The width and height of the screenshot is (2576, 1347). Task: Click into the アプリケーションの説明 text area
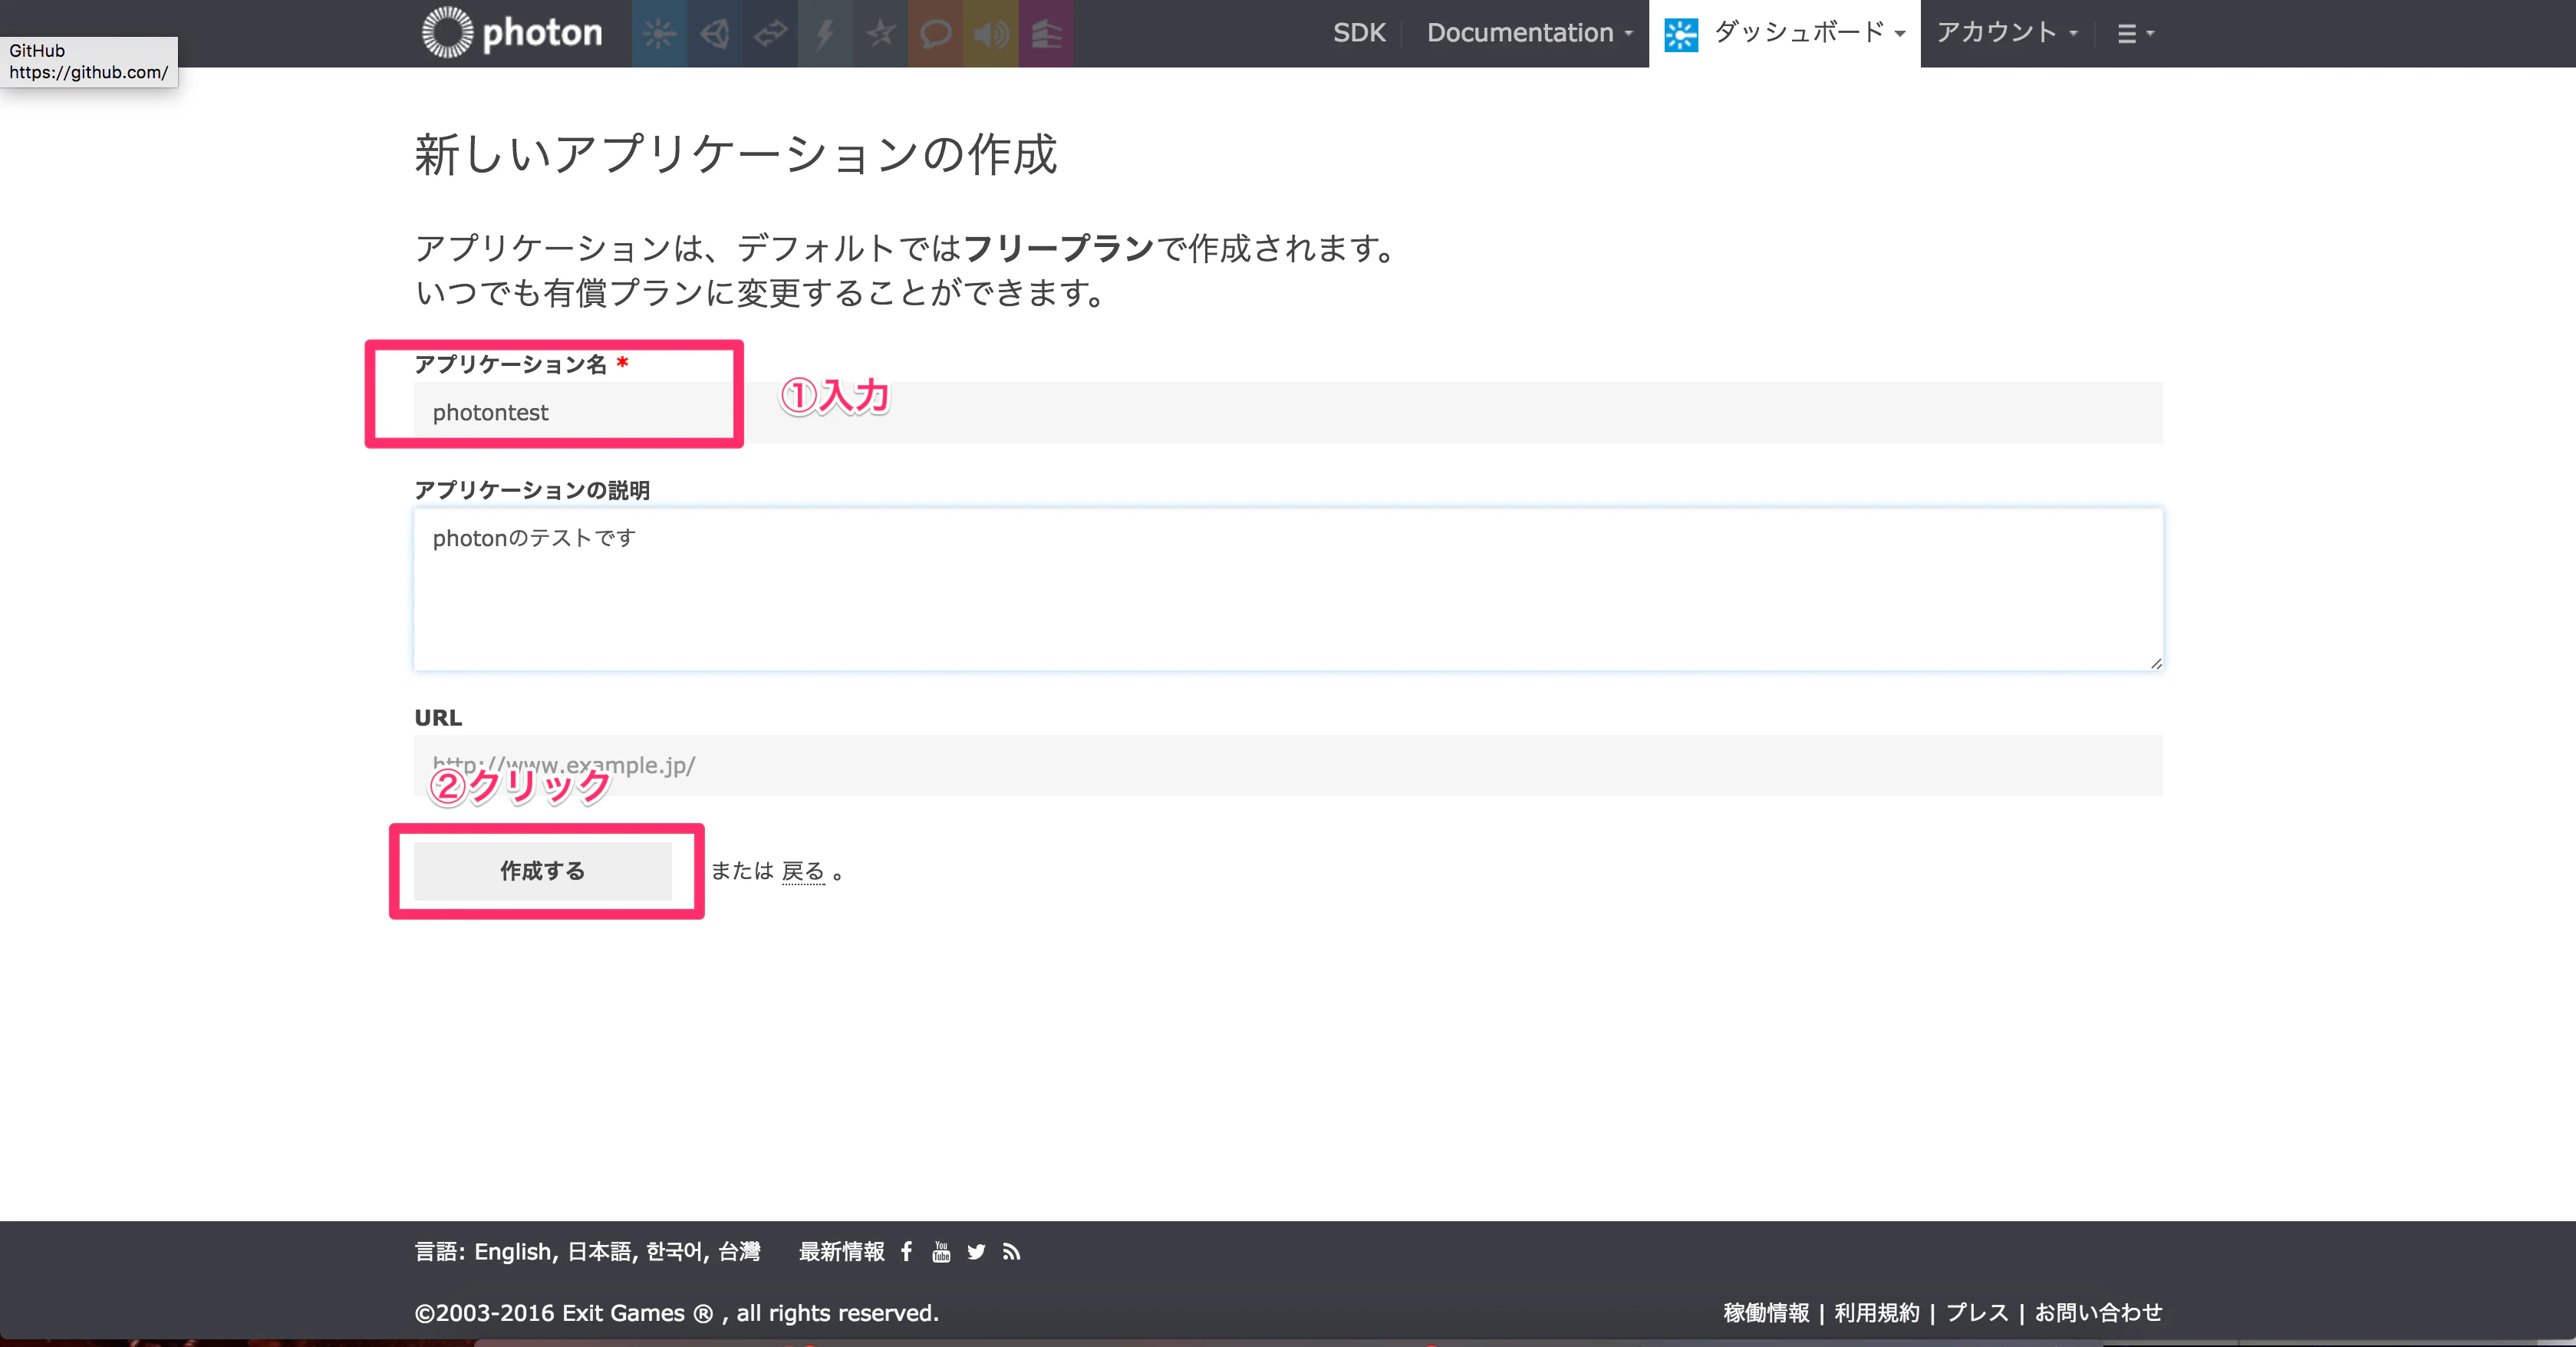pos(1288,589)
